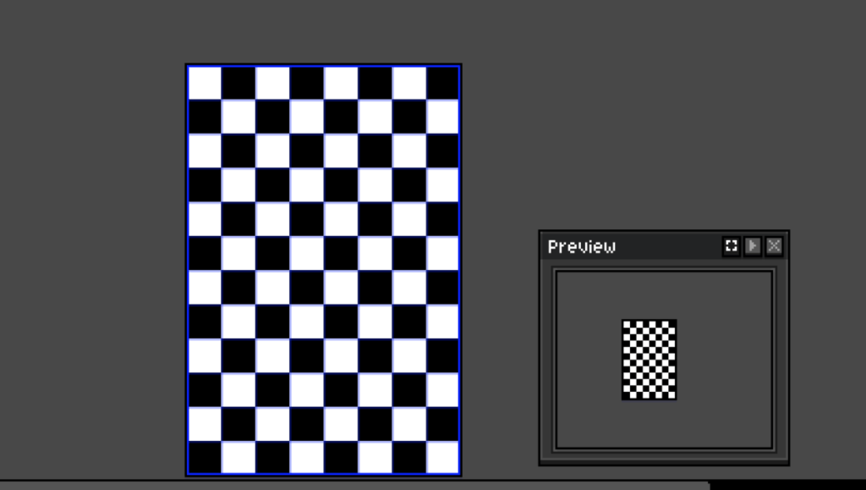866x490 pixels.
Task: Click the bottom-right white square of canvas
Action: point(442,457)
